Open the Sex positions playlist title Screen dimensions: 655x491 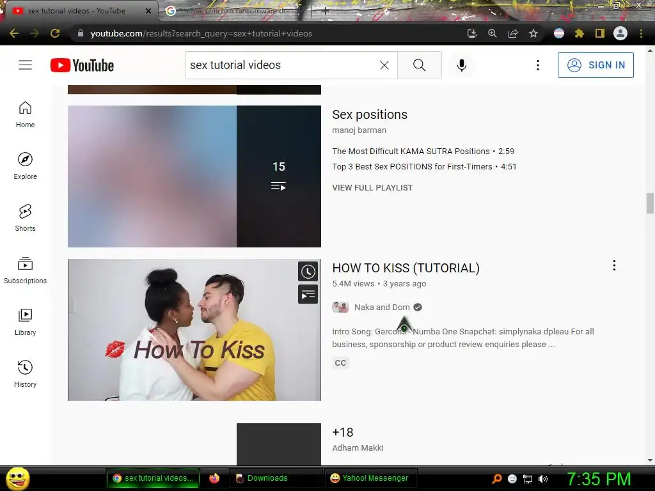pos(370,114)
